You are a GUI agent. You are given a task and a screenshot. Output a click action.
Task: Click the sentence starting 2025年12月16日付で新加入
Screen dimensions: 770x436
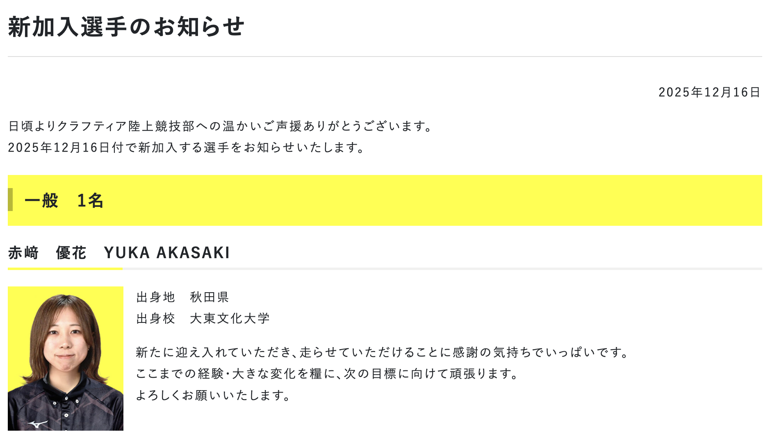tap(187, 148)
